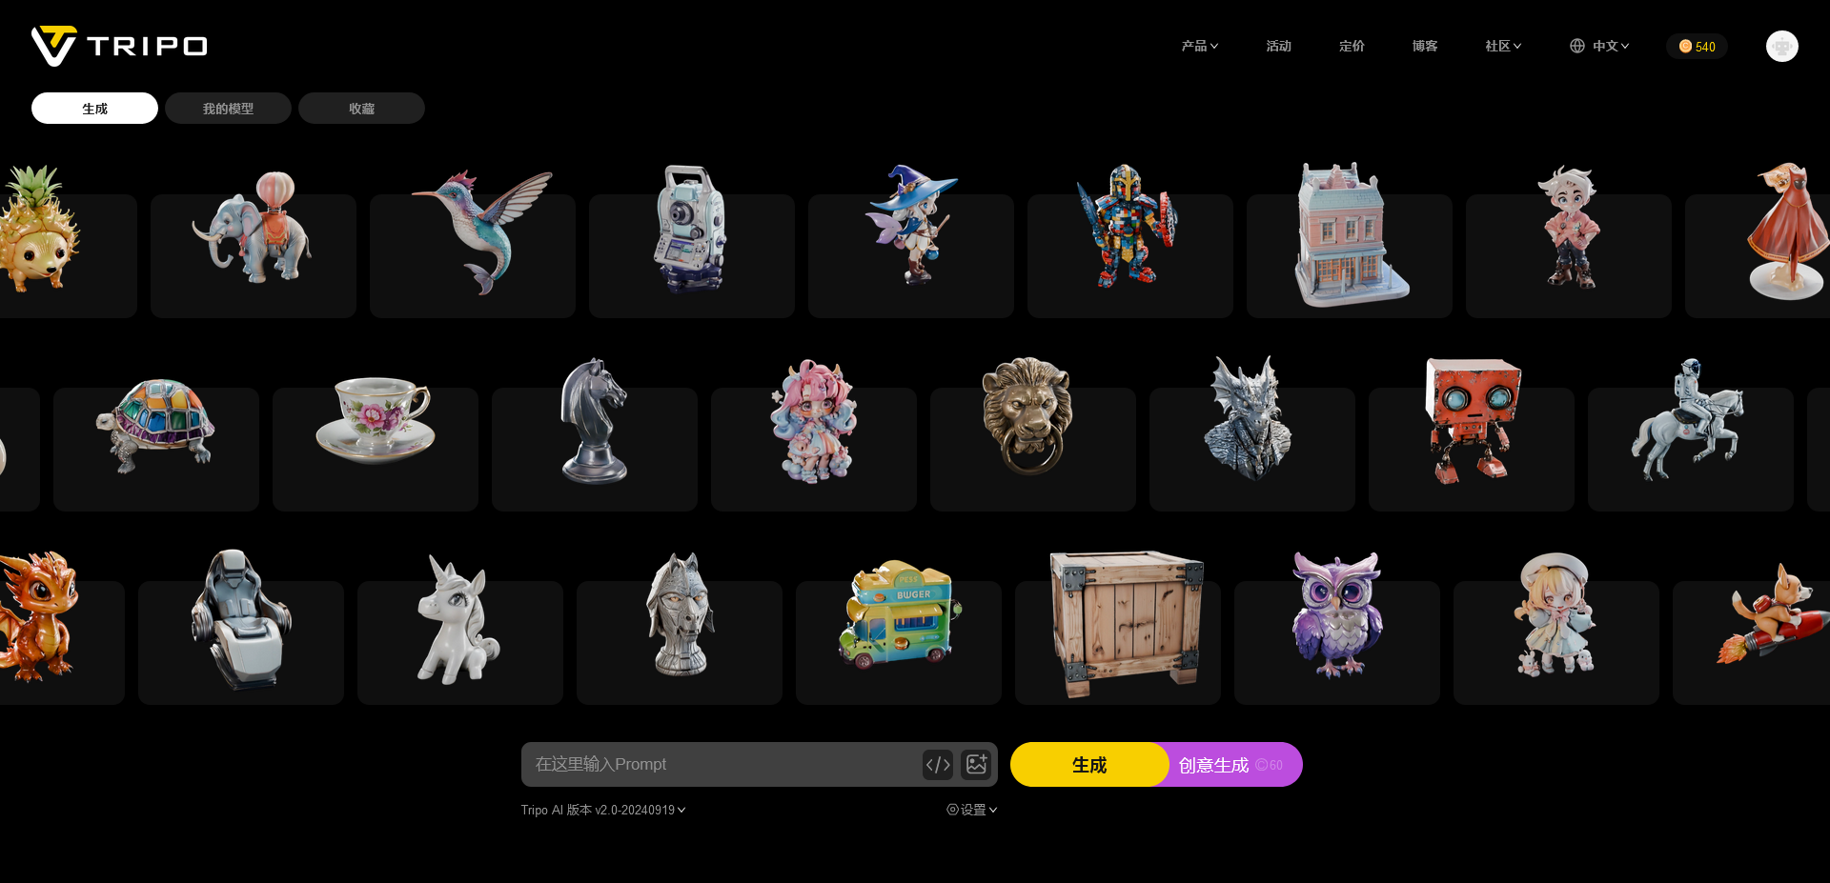1830x883 pixels.
Task: Click the settings gear icon below prompt
Action: pos(952,810)
